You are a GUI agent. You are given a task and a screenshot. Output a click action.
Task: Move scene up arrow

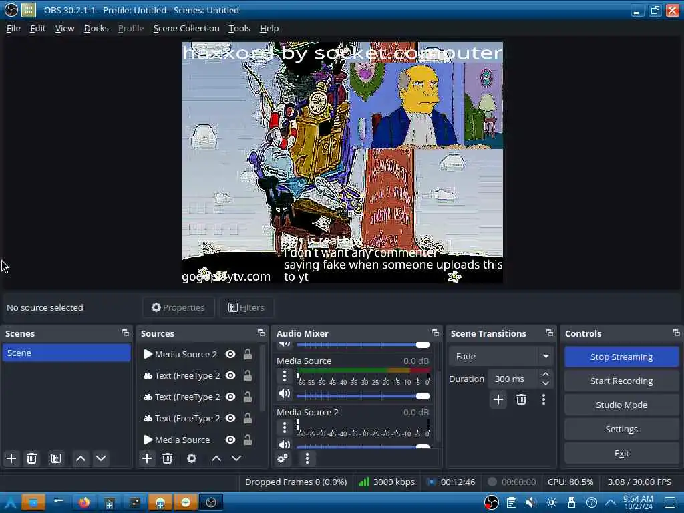pyautogui.click(x=81, y=458)
